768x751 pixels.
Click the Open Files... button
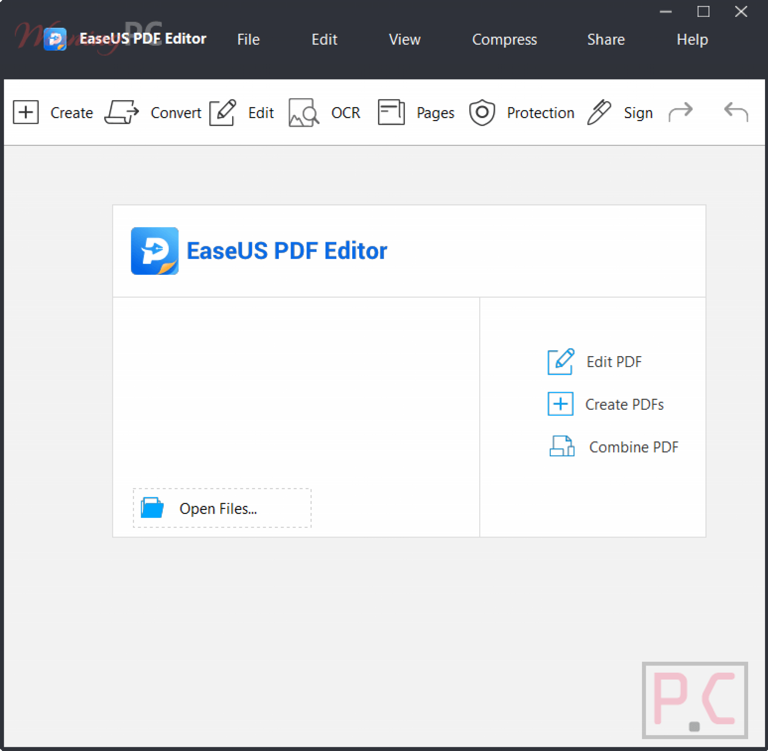coord(222,508)
